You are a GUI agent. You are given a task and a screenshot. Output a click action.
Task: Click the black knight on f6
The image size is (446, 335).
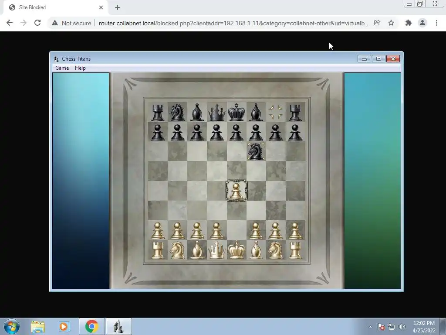(256, 151)
